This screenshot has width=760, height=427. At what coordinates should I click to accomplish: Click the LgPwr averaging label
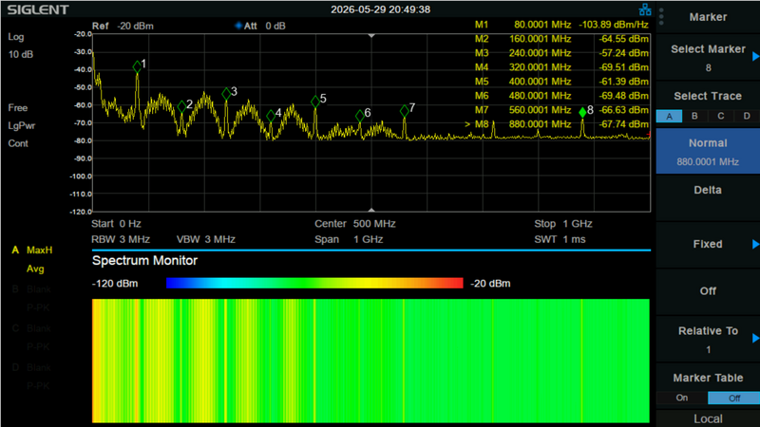pos(22,126)
